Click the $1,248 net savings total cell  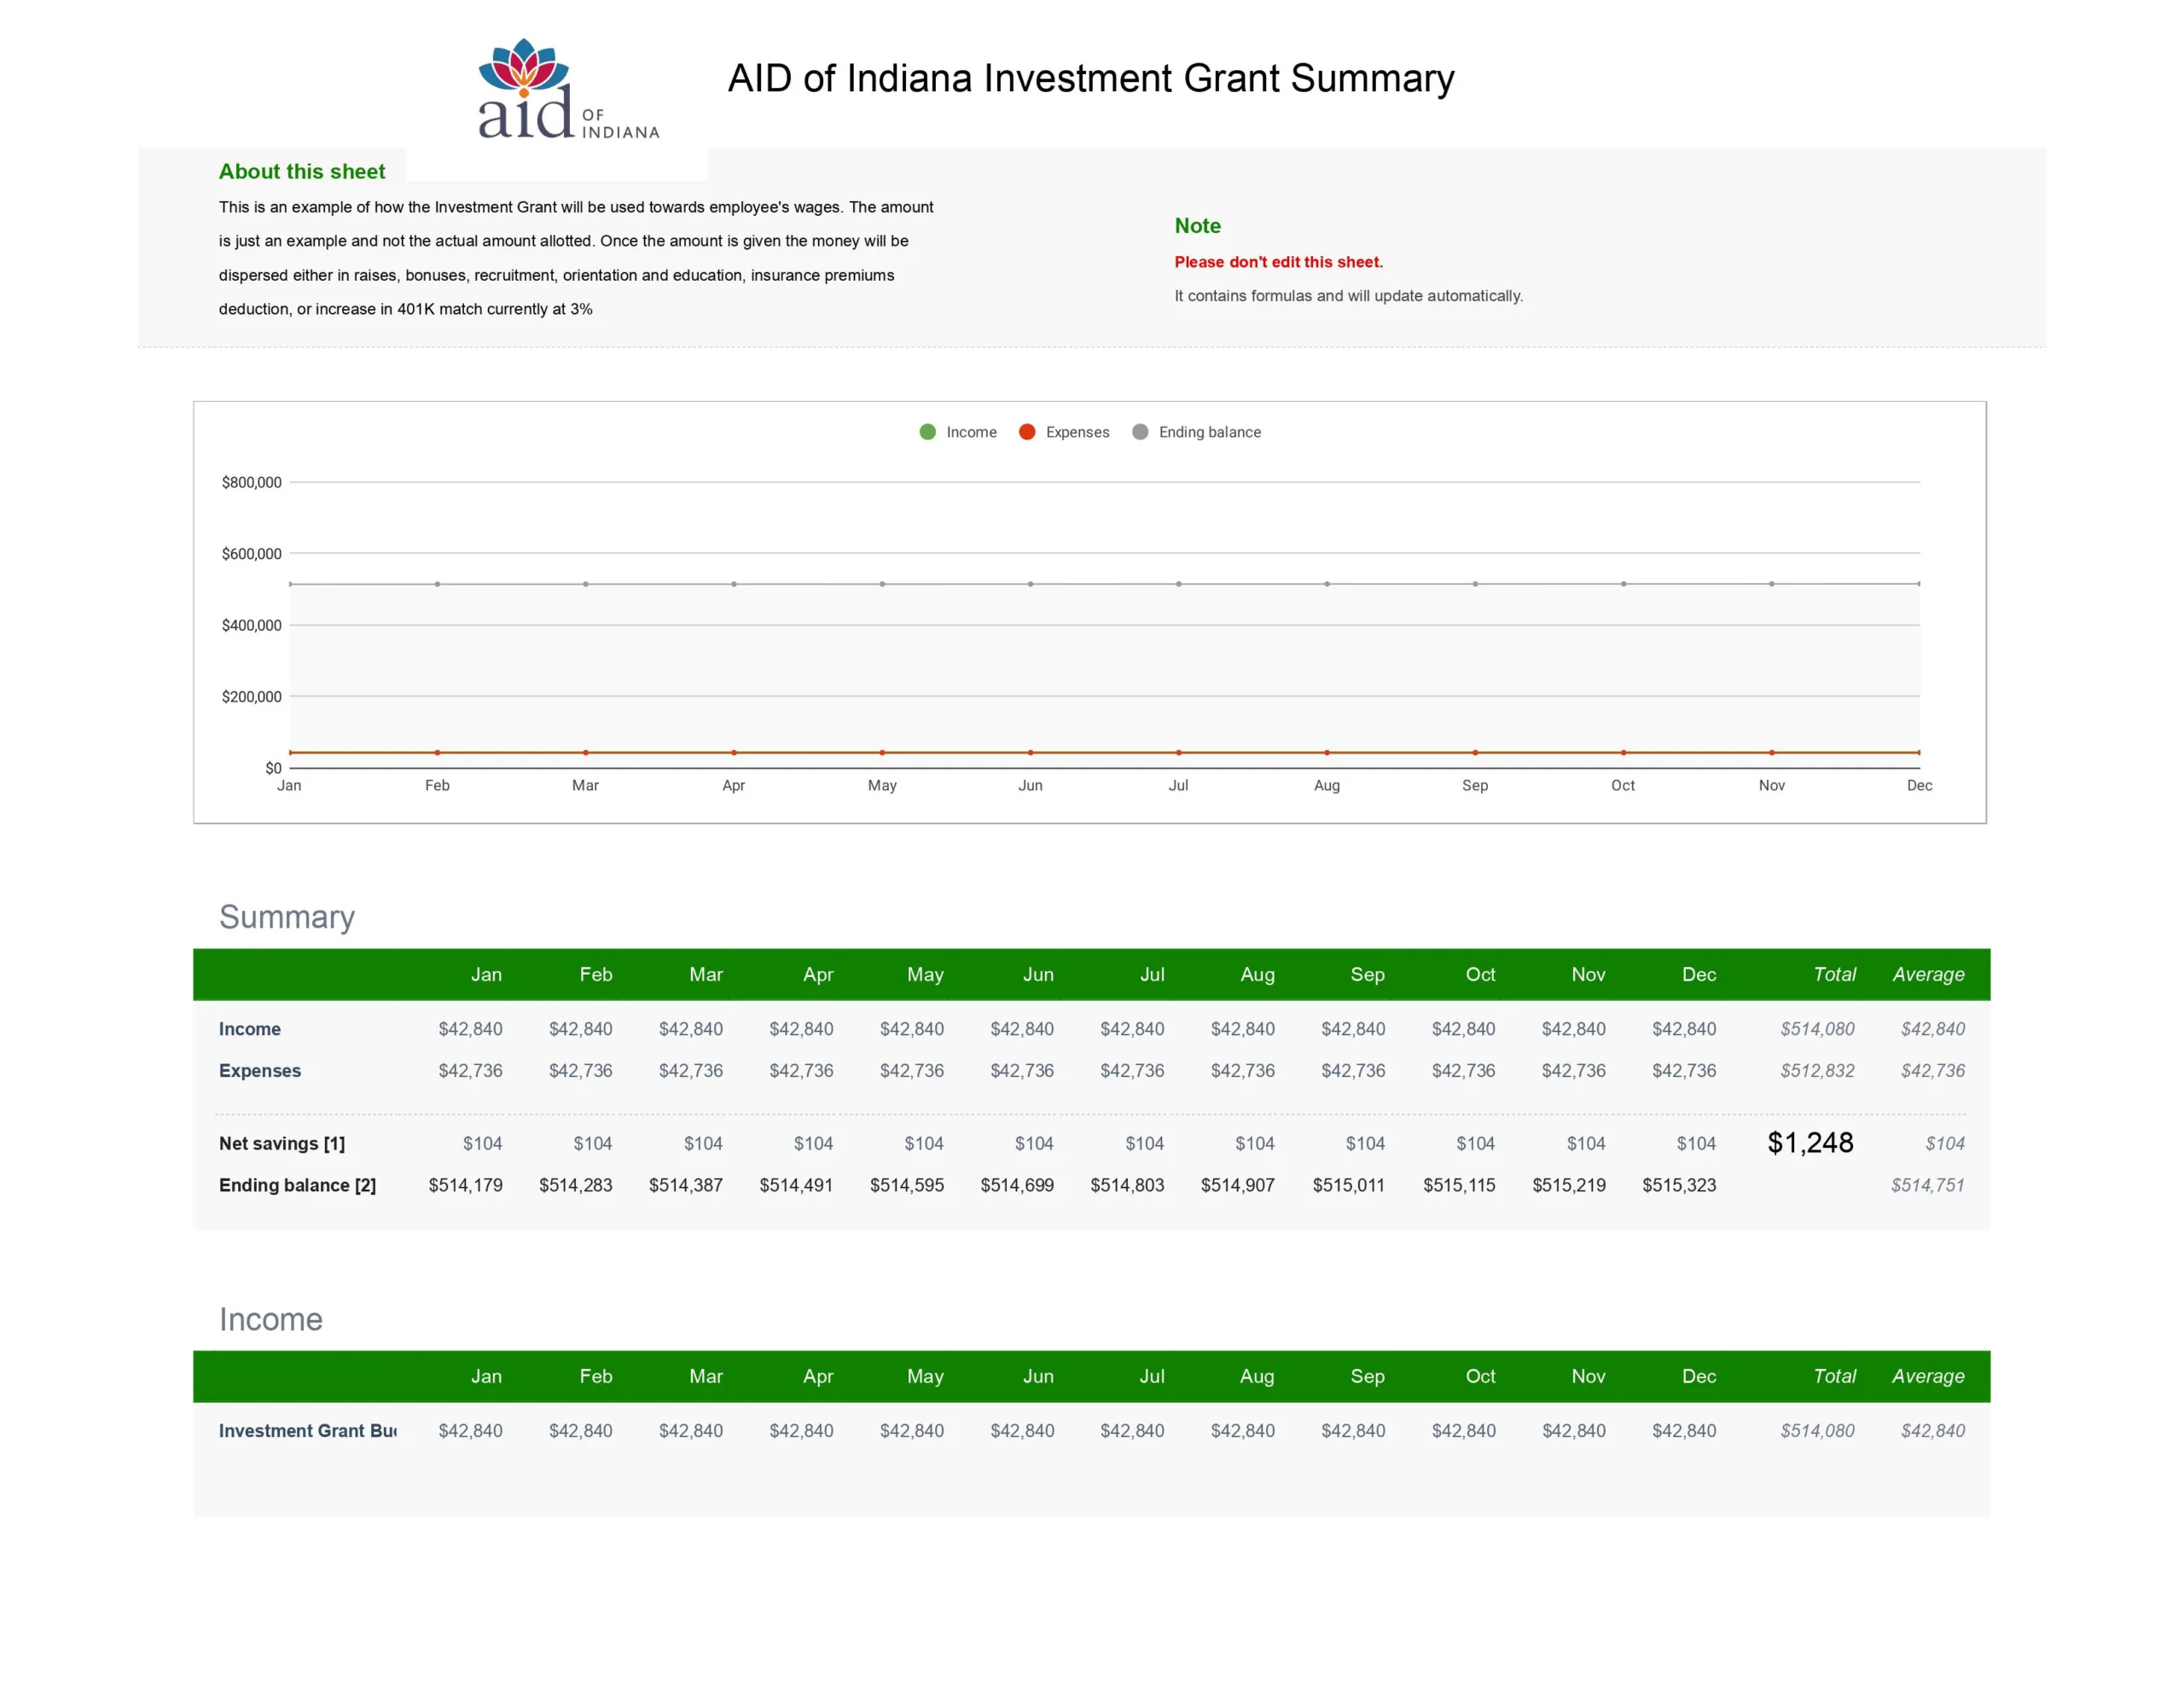pos(1810,1143)
